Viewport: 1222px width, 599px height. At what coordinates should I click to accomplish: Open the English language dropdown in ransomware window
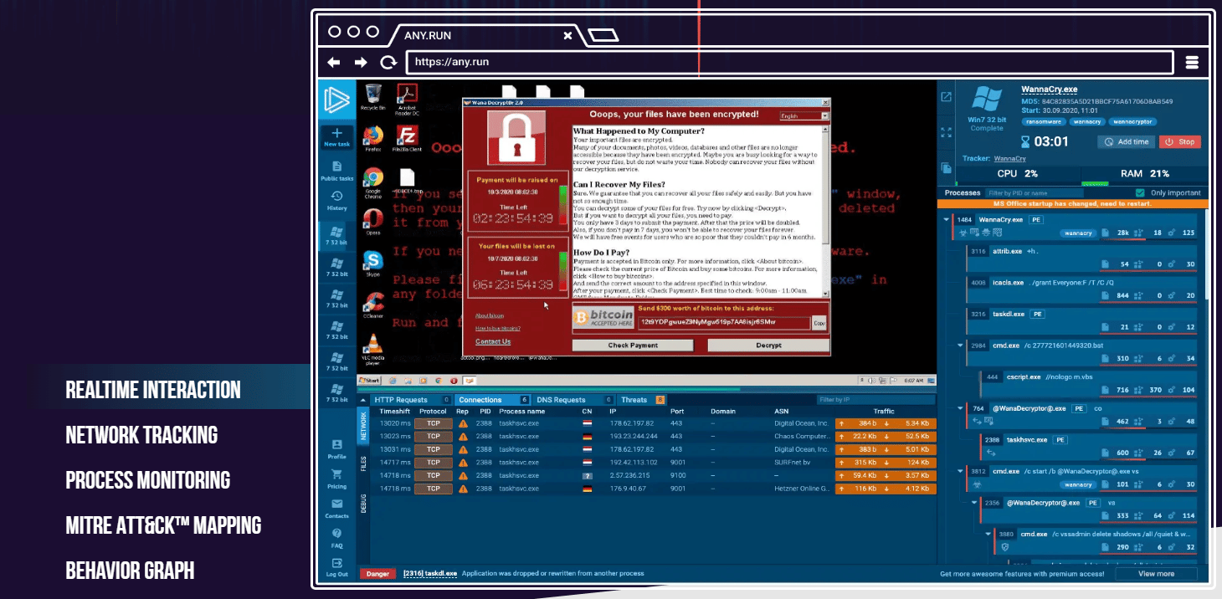coord(804,116)
